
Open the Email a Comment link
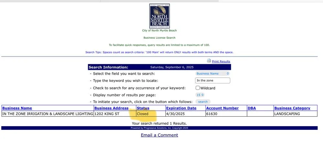159,135
